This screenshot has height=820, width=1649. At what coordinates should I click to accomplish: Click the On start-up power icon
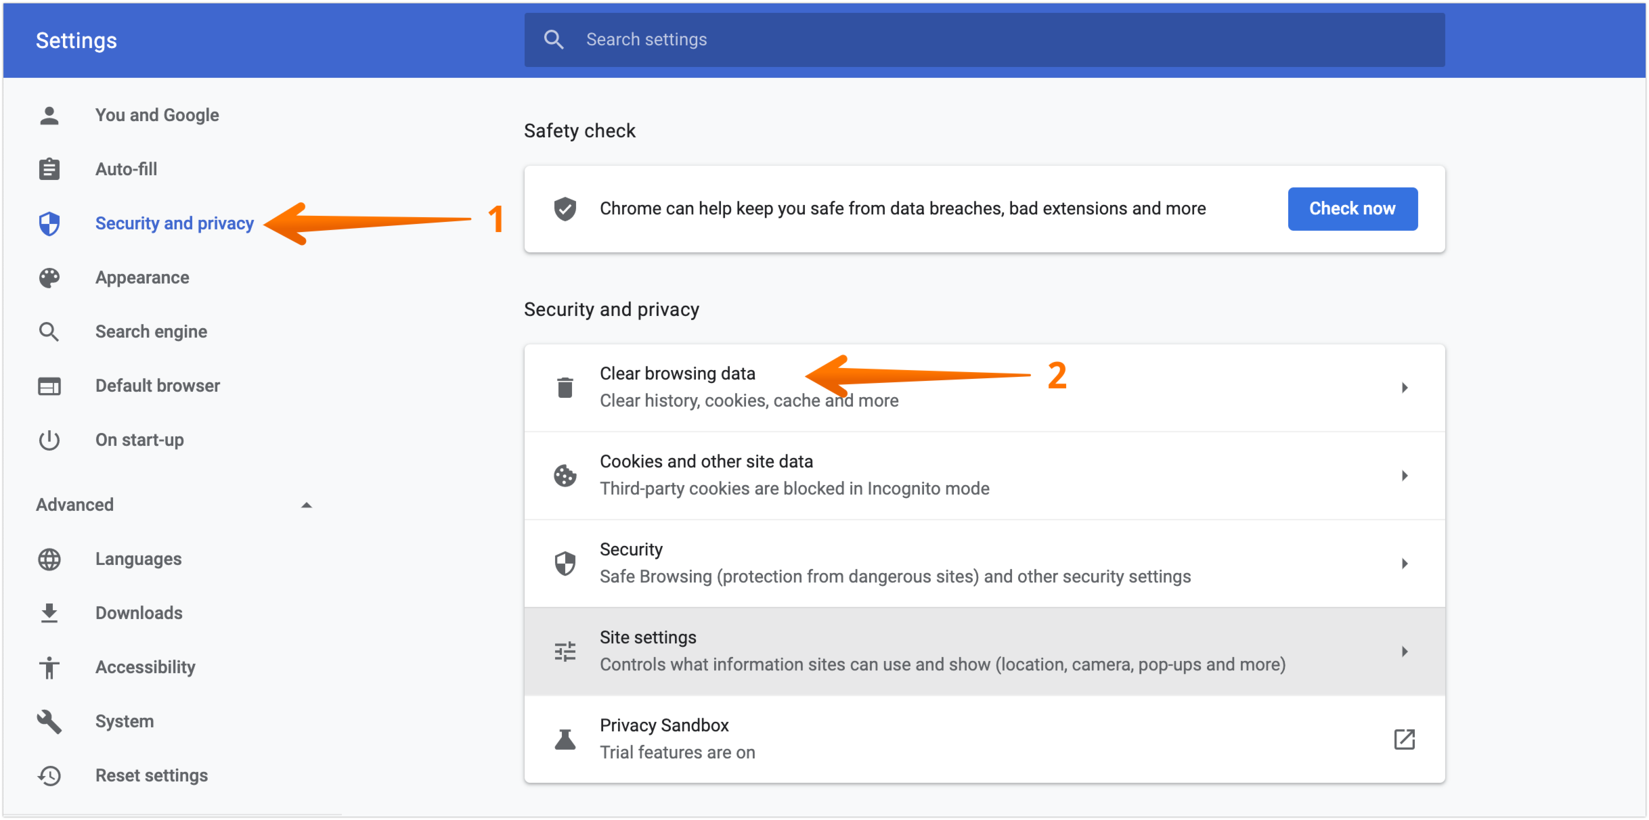pyautogui.click(x=49, y=440)
